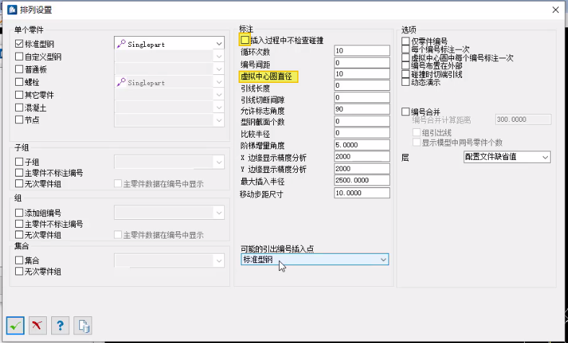Click the 阶梯增量角度 field
The height and width of the screenshot is (343, 568).
[x=362, y=145]
